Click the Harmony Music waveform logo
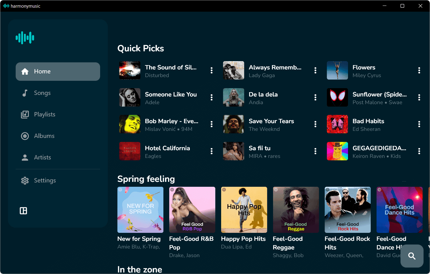 [25, 38]
